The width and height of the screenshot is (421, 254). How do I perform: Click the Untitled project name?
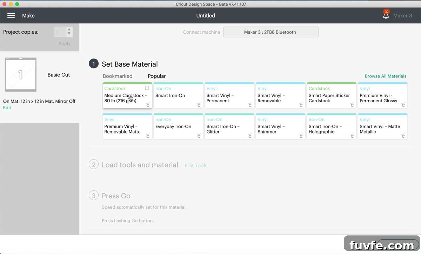tap(206, 15)
